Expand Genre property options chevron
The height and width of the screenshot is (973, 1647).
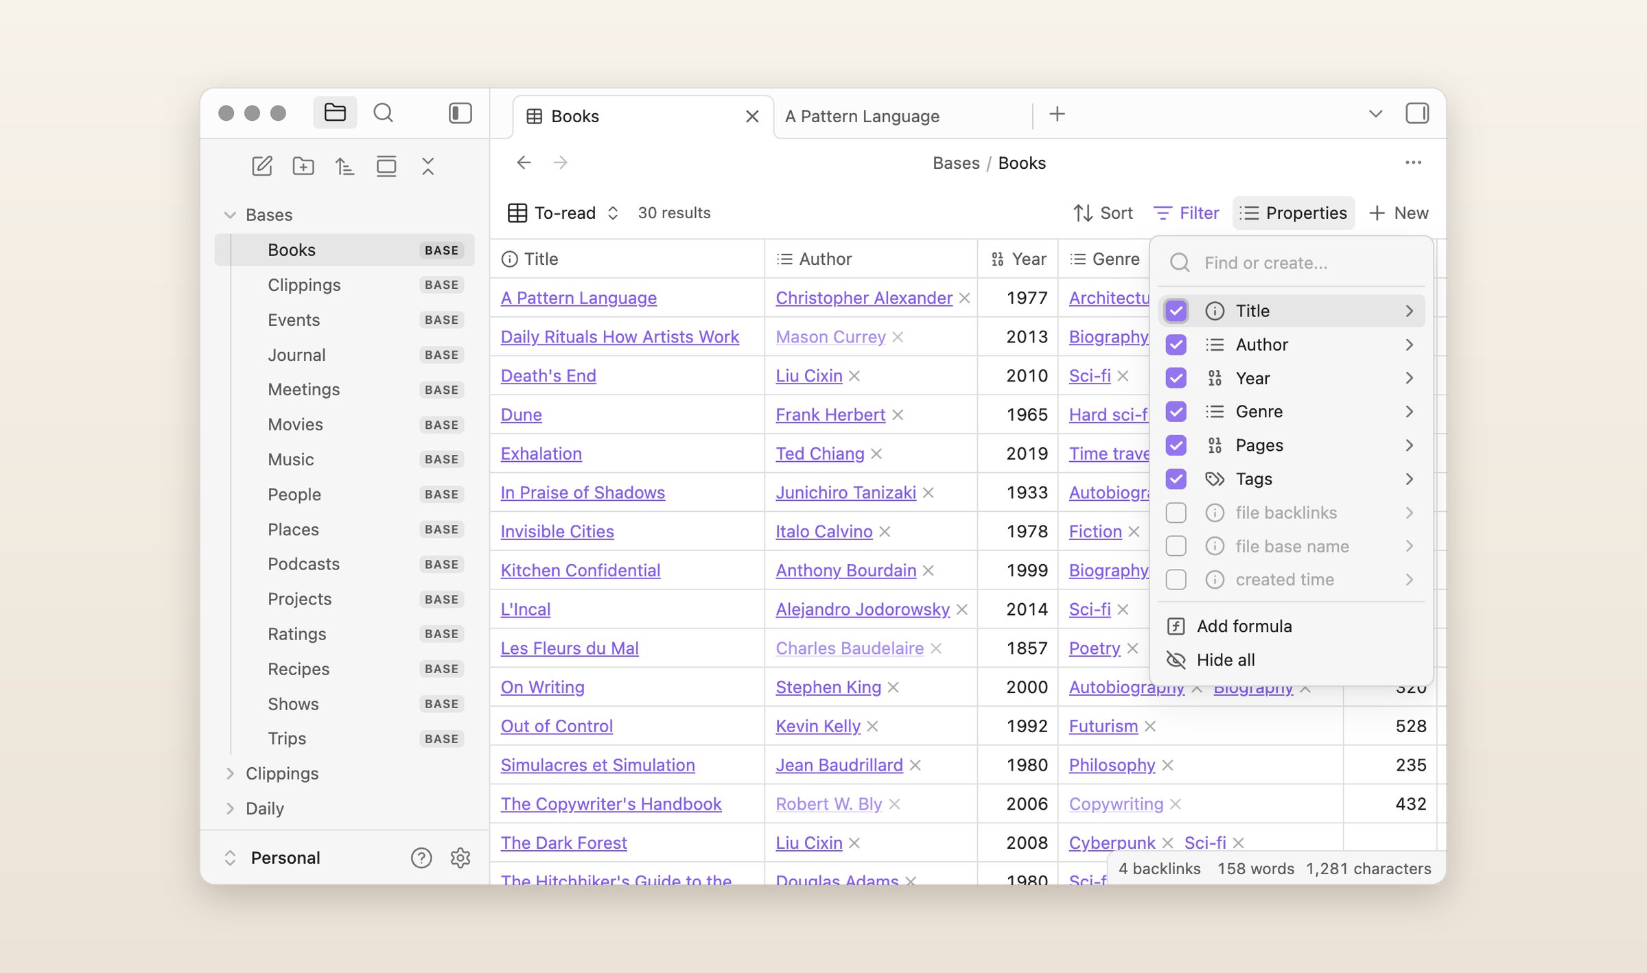point(1409,412)
